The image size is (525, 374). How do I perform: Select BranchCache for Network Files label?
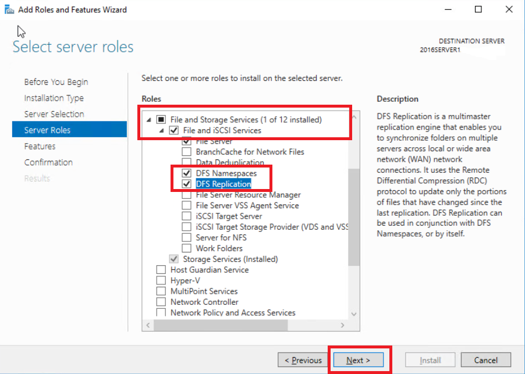pyautogui.click(x=250, y=152)
